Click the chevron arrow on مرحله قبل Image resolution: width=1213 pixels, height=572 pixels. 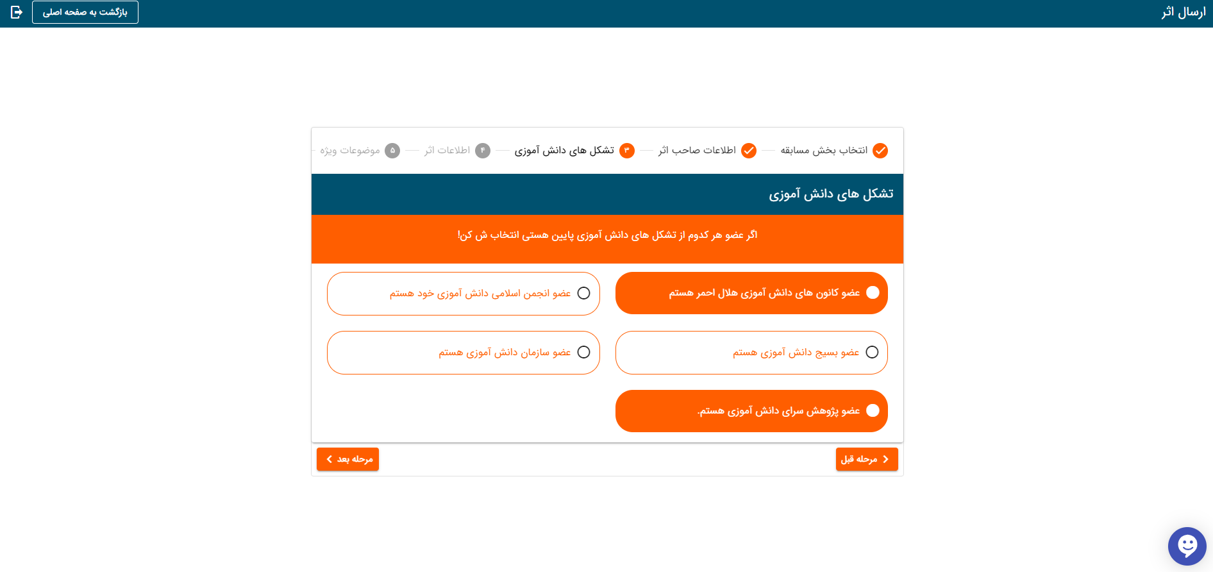coord(885,459)
